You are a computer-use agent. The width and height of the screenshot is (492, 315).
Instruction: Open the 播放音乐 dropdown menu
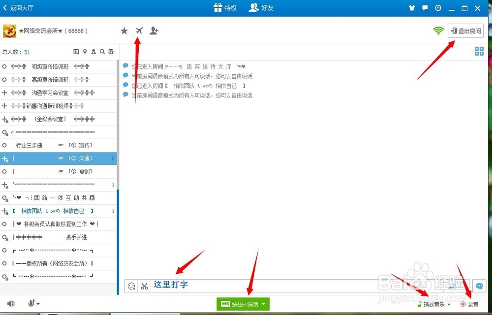coord(435,304)
